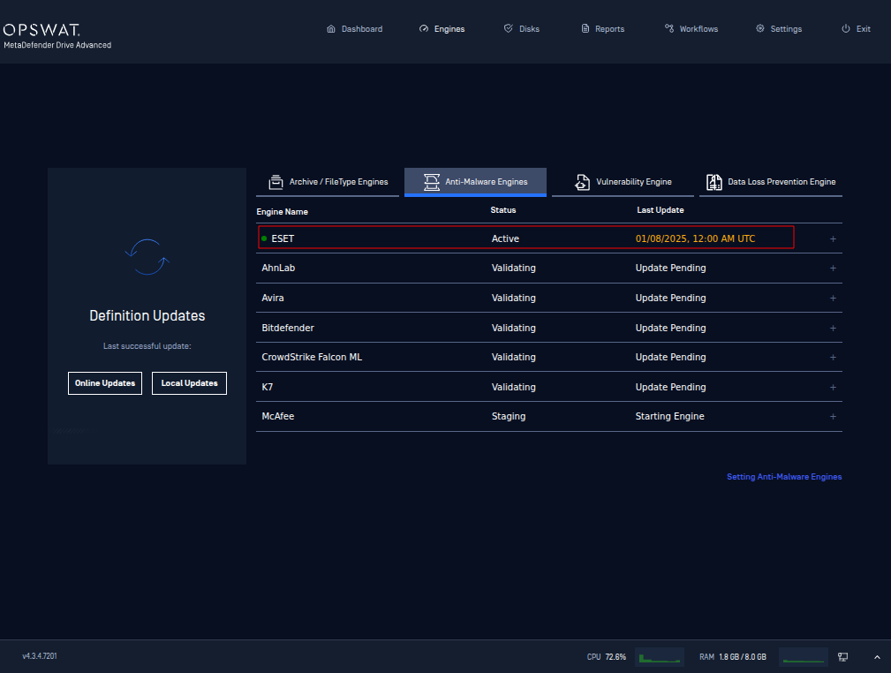The image size is (891, 673).
Task: Click the Status column header
Action: coord(502,210)
